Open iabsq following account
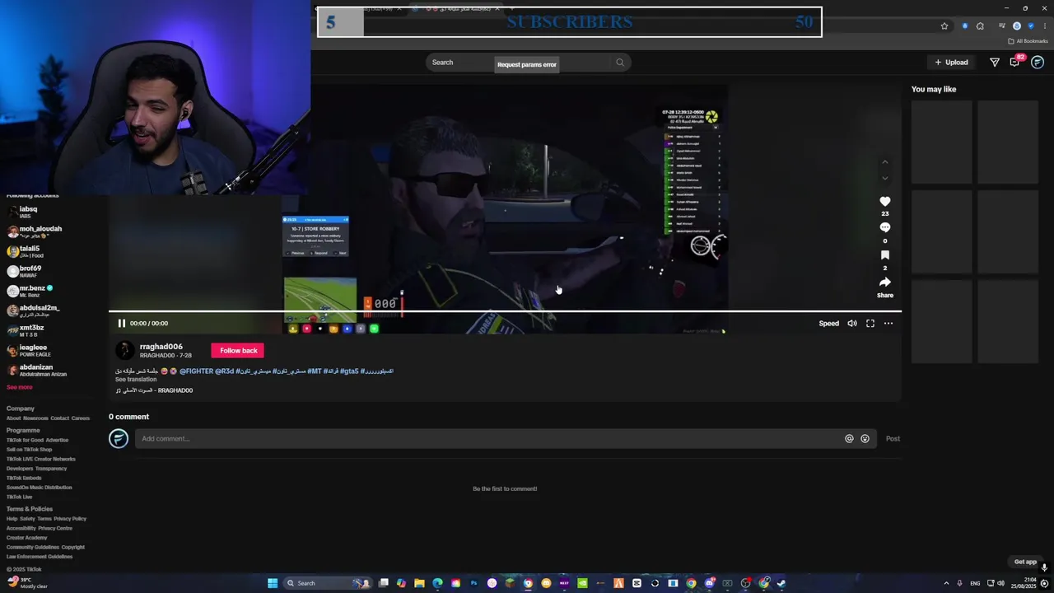This screenshot has height=593, width=1054. click(x=29, y=212)
